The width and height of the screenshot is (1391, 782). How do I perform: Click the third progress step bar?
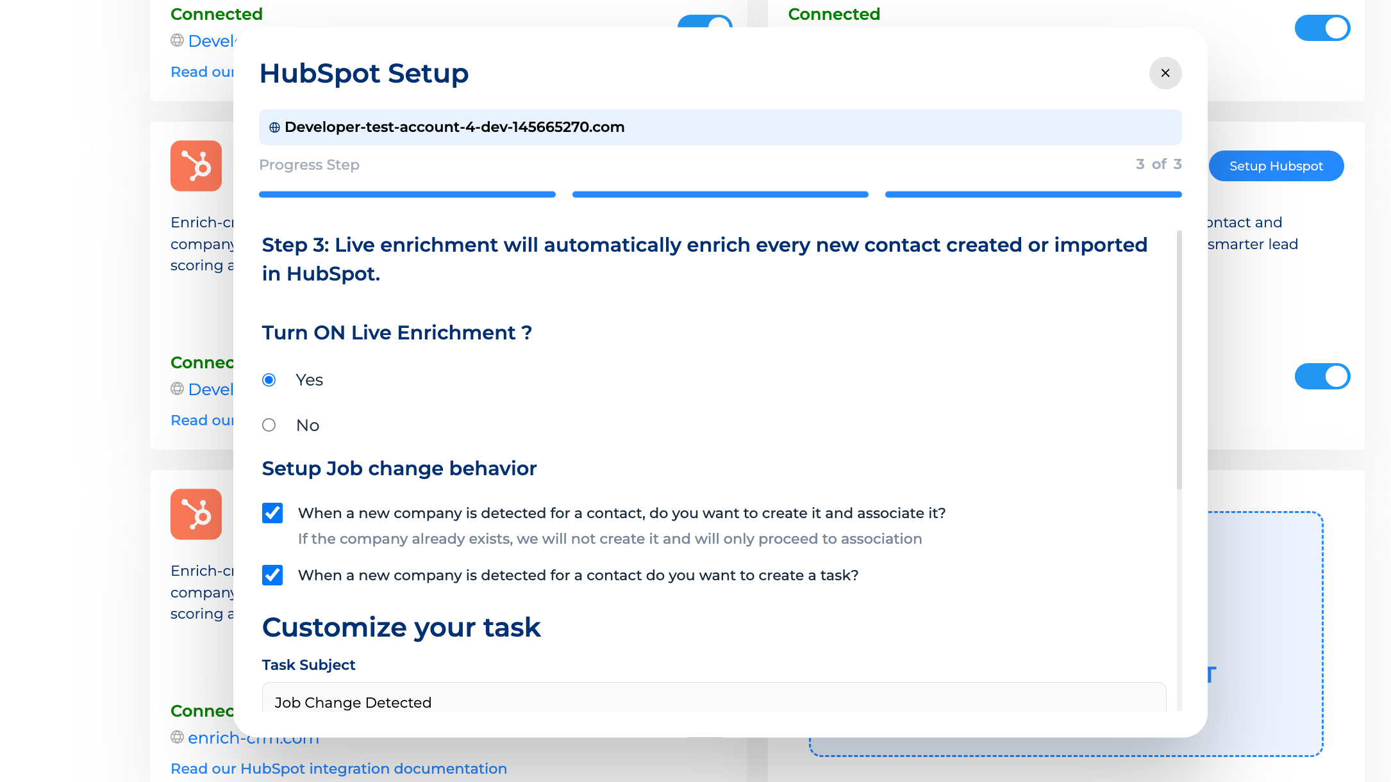click(1033, 195)
